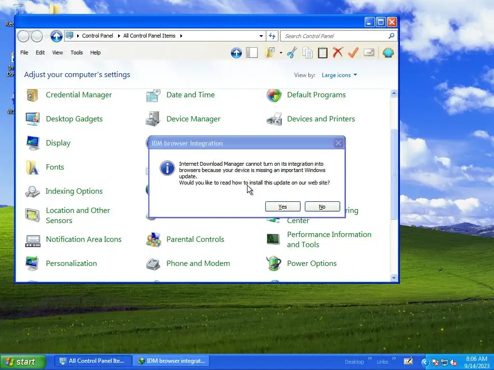Expand arrow after All Control Panel Items
494x370 pixels.
(181, 36)
